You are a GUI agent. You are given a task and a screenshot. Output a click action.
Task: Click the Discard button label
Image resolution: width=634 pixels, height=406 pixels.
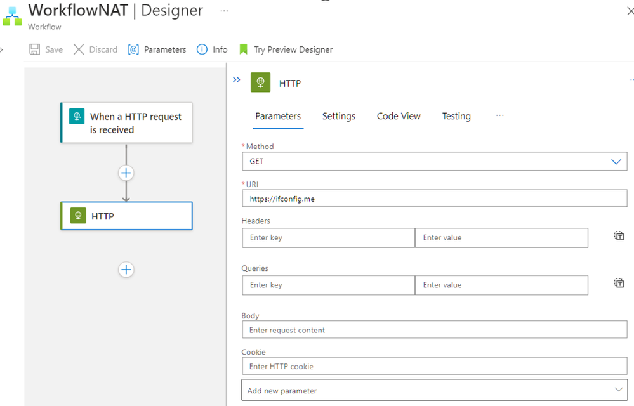click(103, 49)
